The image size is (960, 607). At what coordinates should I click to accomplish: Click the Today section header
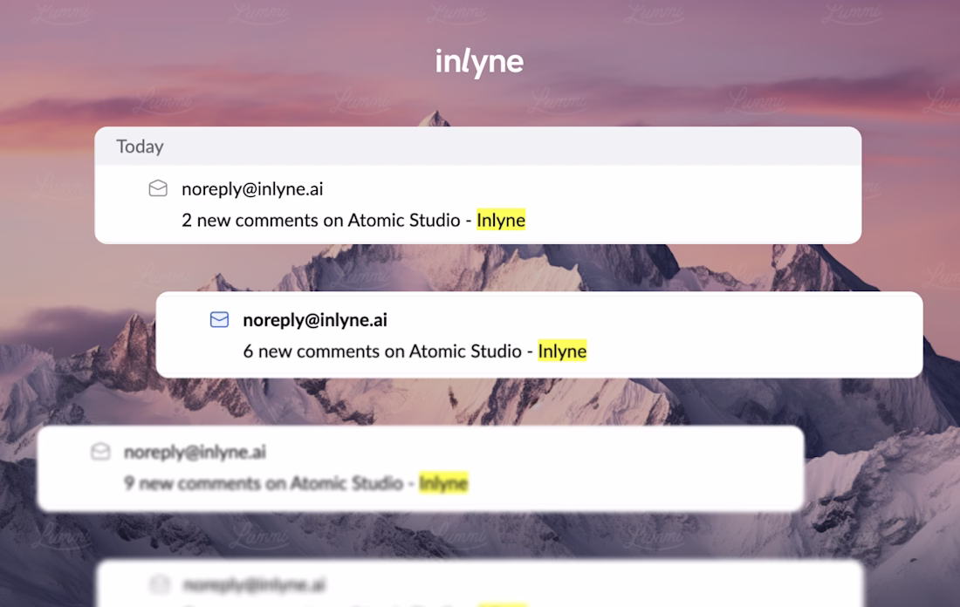click(x=477, y=147)
